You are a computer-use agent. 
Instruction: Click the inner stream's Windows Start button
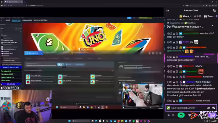click(x=57, y=107)
